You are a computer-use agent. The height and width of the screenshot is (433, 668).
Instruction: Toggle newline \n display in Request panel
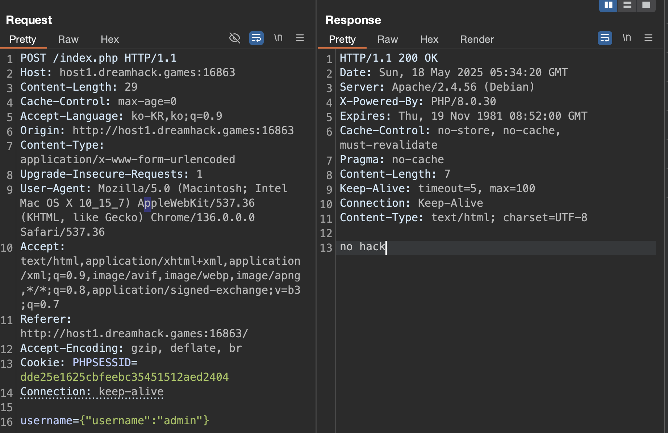tap(278, 38)
